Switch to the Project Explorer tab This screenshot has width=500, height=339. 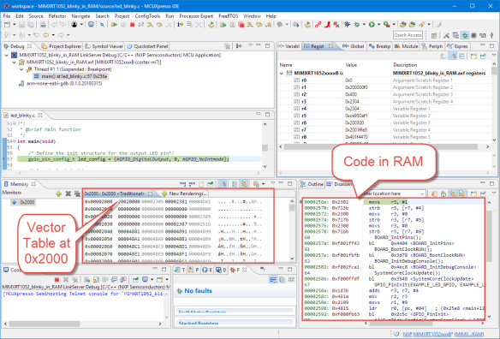(62, 46)
